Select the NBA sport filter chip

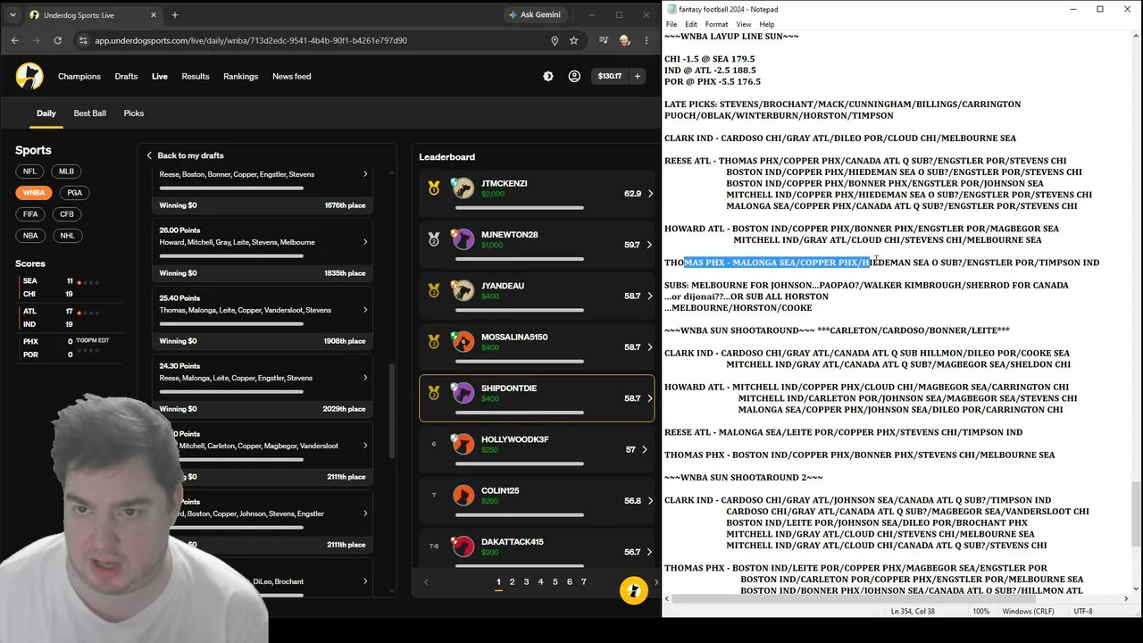pyautogui.click(x=31, y=236)
